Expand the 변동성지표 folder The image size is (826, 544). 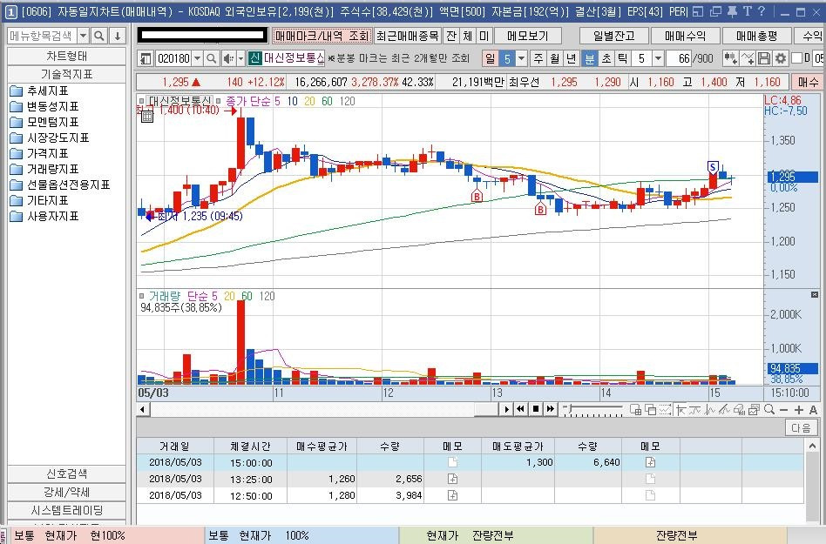click(x=44, y=107)
